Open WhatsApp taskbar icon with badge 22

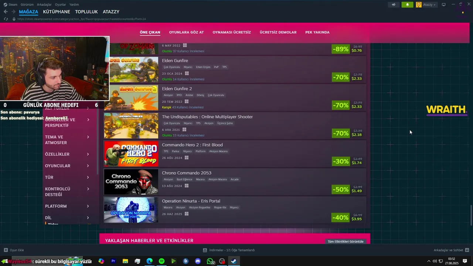[x=210, y=261]
